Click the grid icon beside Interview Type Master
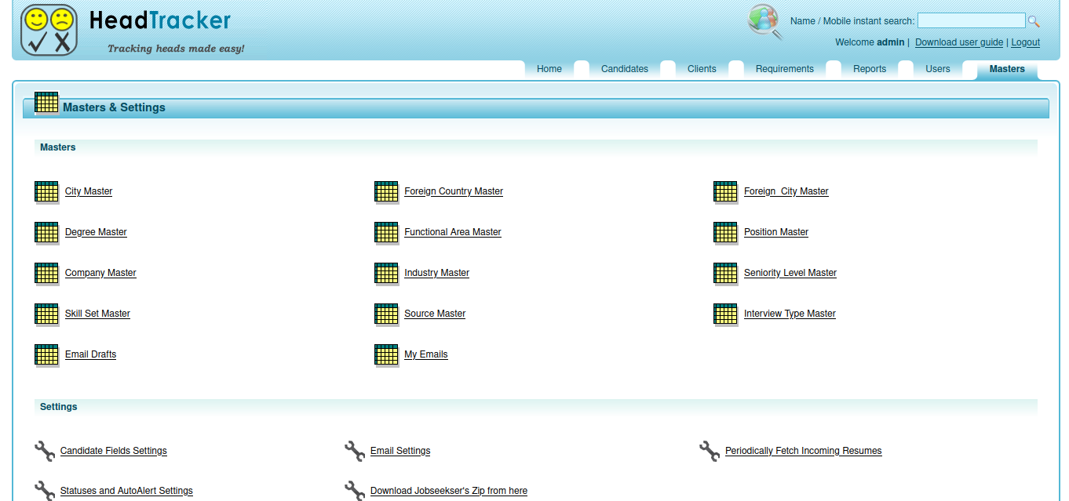The height and width of the screenshot is (501, 1069). 726,314
